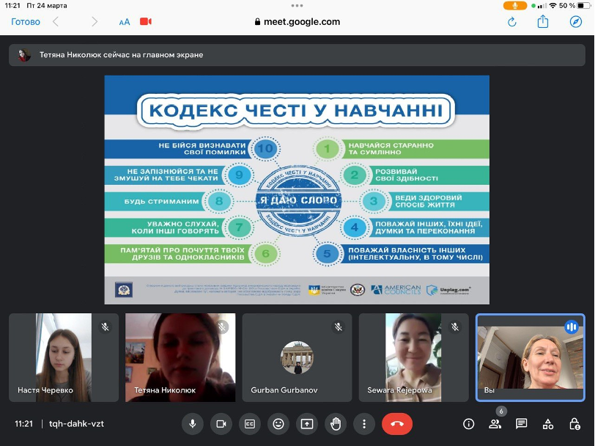Toggle the camera in the call toolbar
This screenshot has height=446, width=595.
[221, 423]
